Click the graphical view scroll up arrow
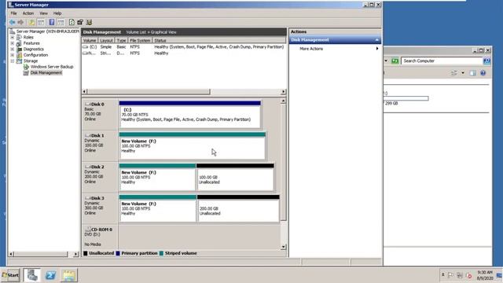The image size is (503, 283). tap(283, 101)
